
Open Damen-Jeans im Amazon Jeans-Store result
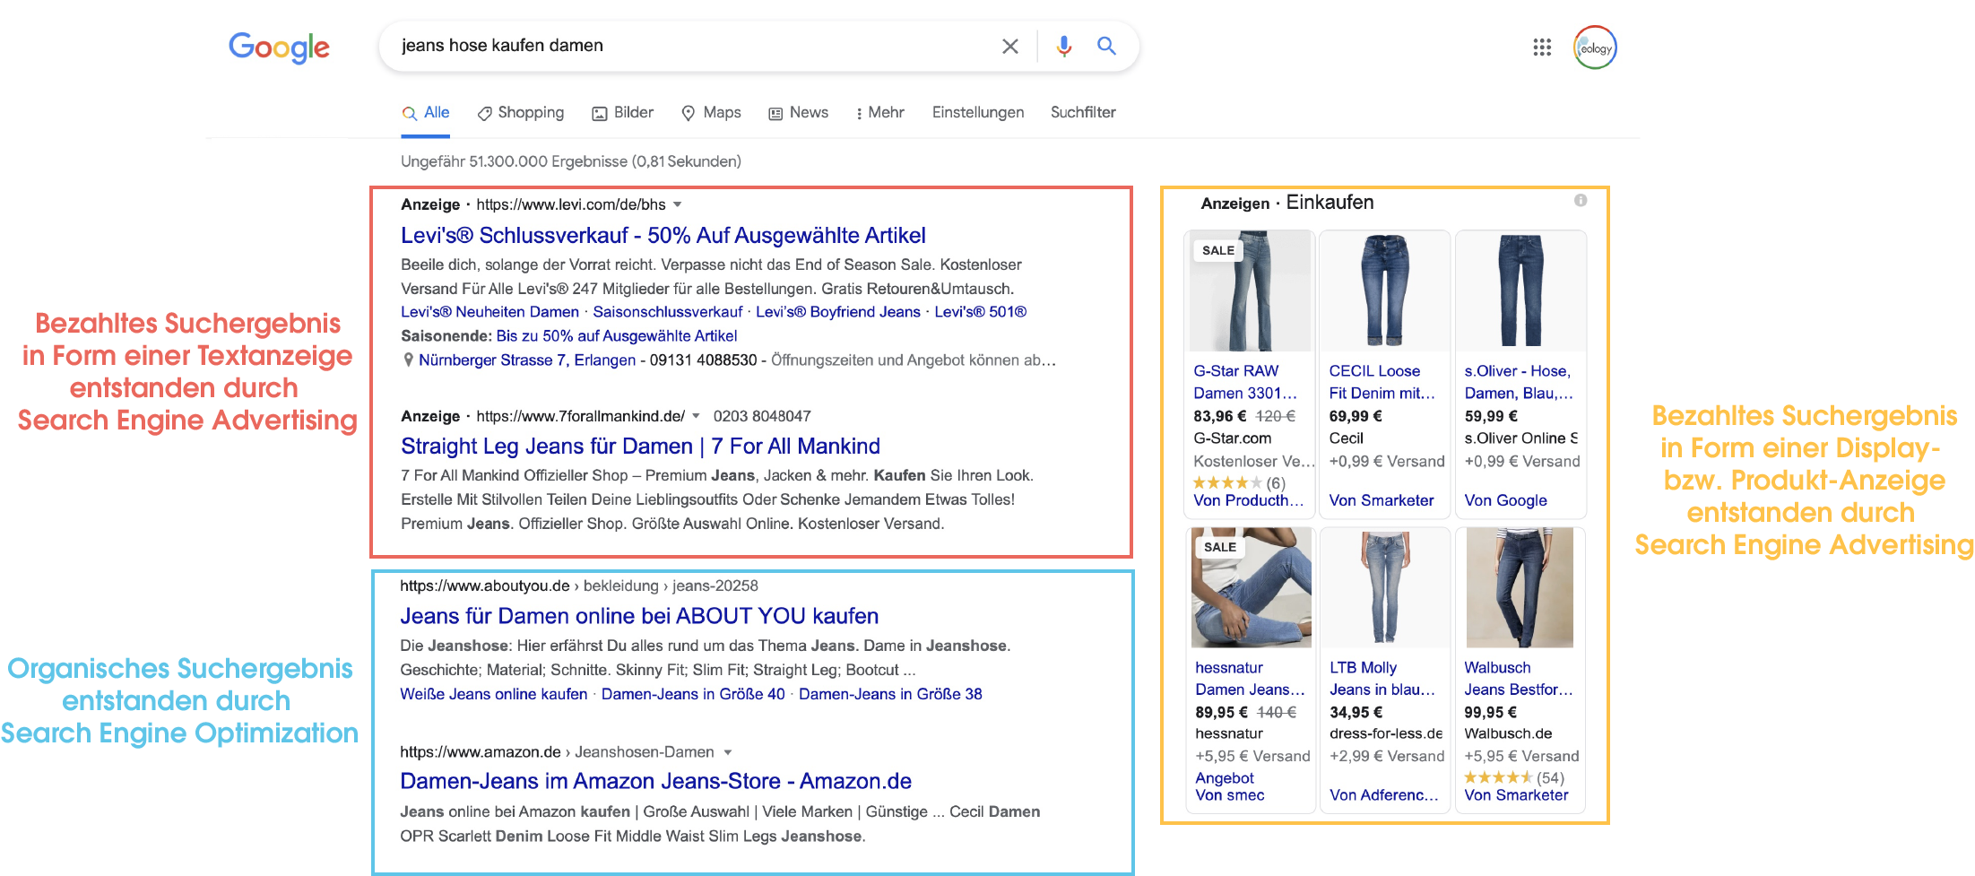pos(655,782)
